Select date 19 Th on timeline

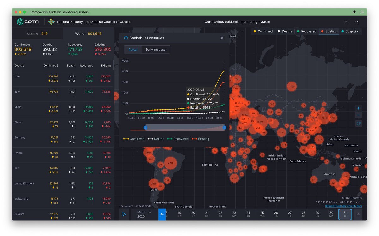(179, 214)
